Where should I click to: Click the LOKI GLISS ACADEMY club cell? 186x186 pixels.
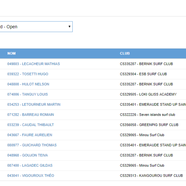pos(148,94)
